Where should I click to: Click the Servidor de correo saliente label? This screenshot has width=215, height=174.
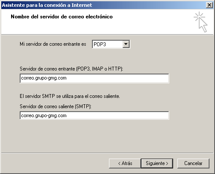coord(56,106)
